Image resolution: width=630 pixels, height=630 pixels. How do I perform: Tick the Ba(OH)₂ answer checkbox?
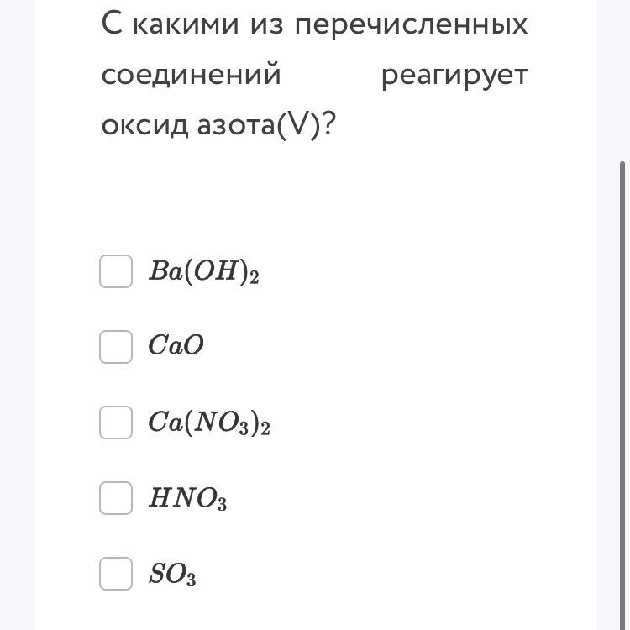(116, 271)
